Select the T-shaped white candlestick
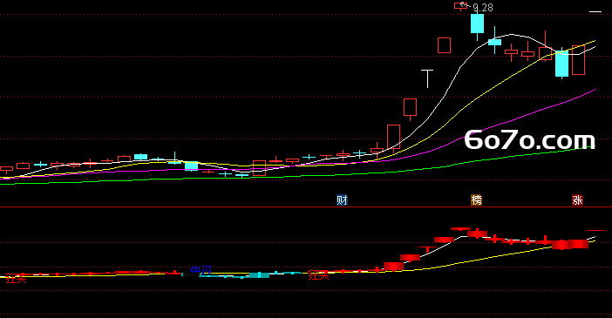Image resolution: width=612 pixels, height=318 pixels. pyautogui.click(x=427, y=78)
